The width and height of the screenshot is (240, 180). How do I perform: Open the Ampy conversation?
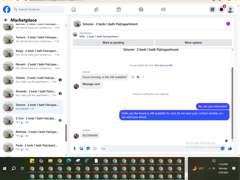[x=32, y=53]
